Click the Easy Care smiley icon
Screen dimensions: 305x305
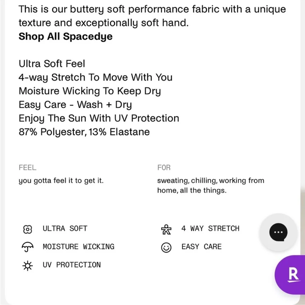tap(166, 247)
